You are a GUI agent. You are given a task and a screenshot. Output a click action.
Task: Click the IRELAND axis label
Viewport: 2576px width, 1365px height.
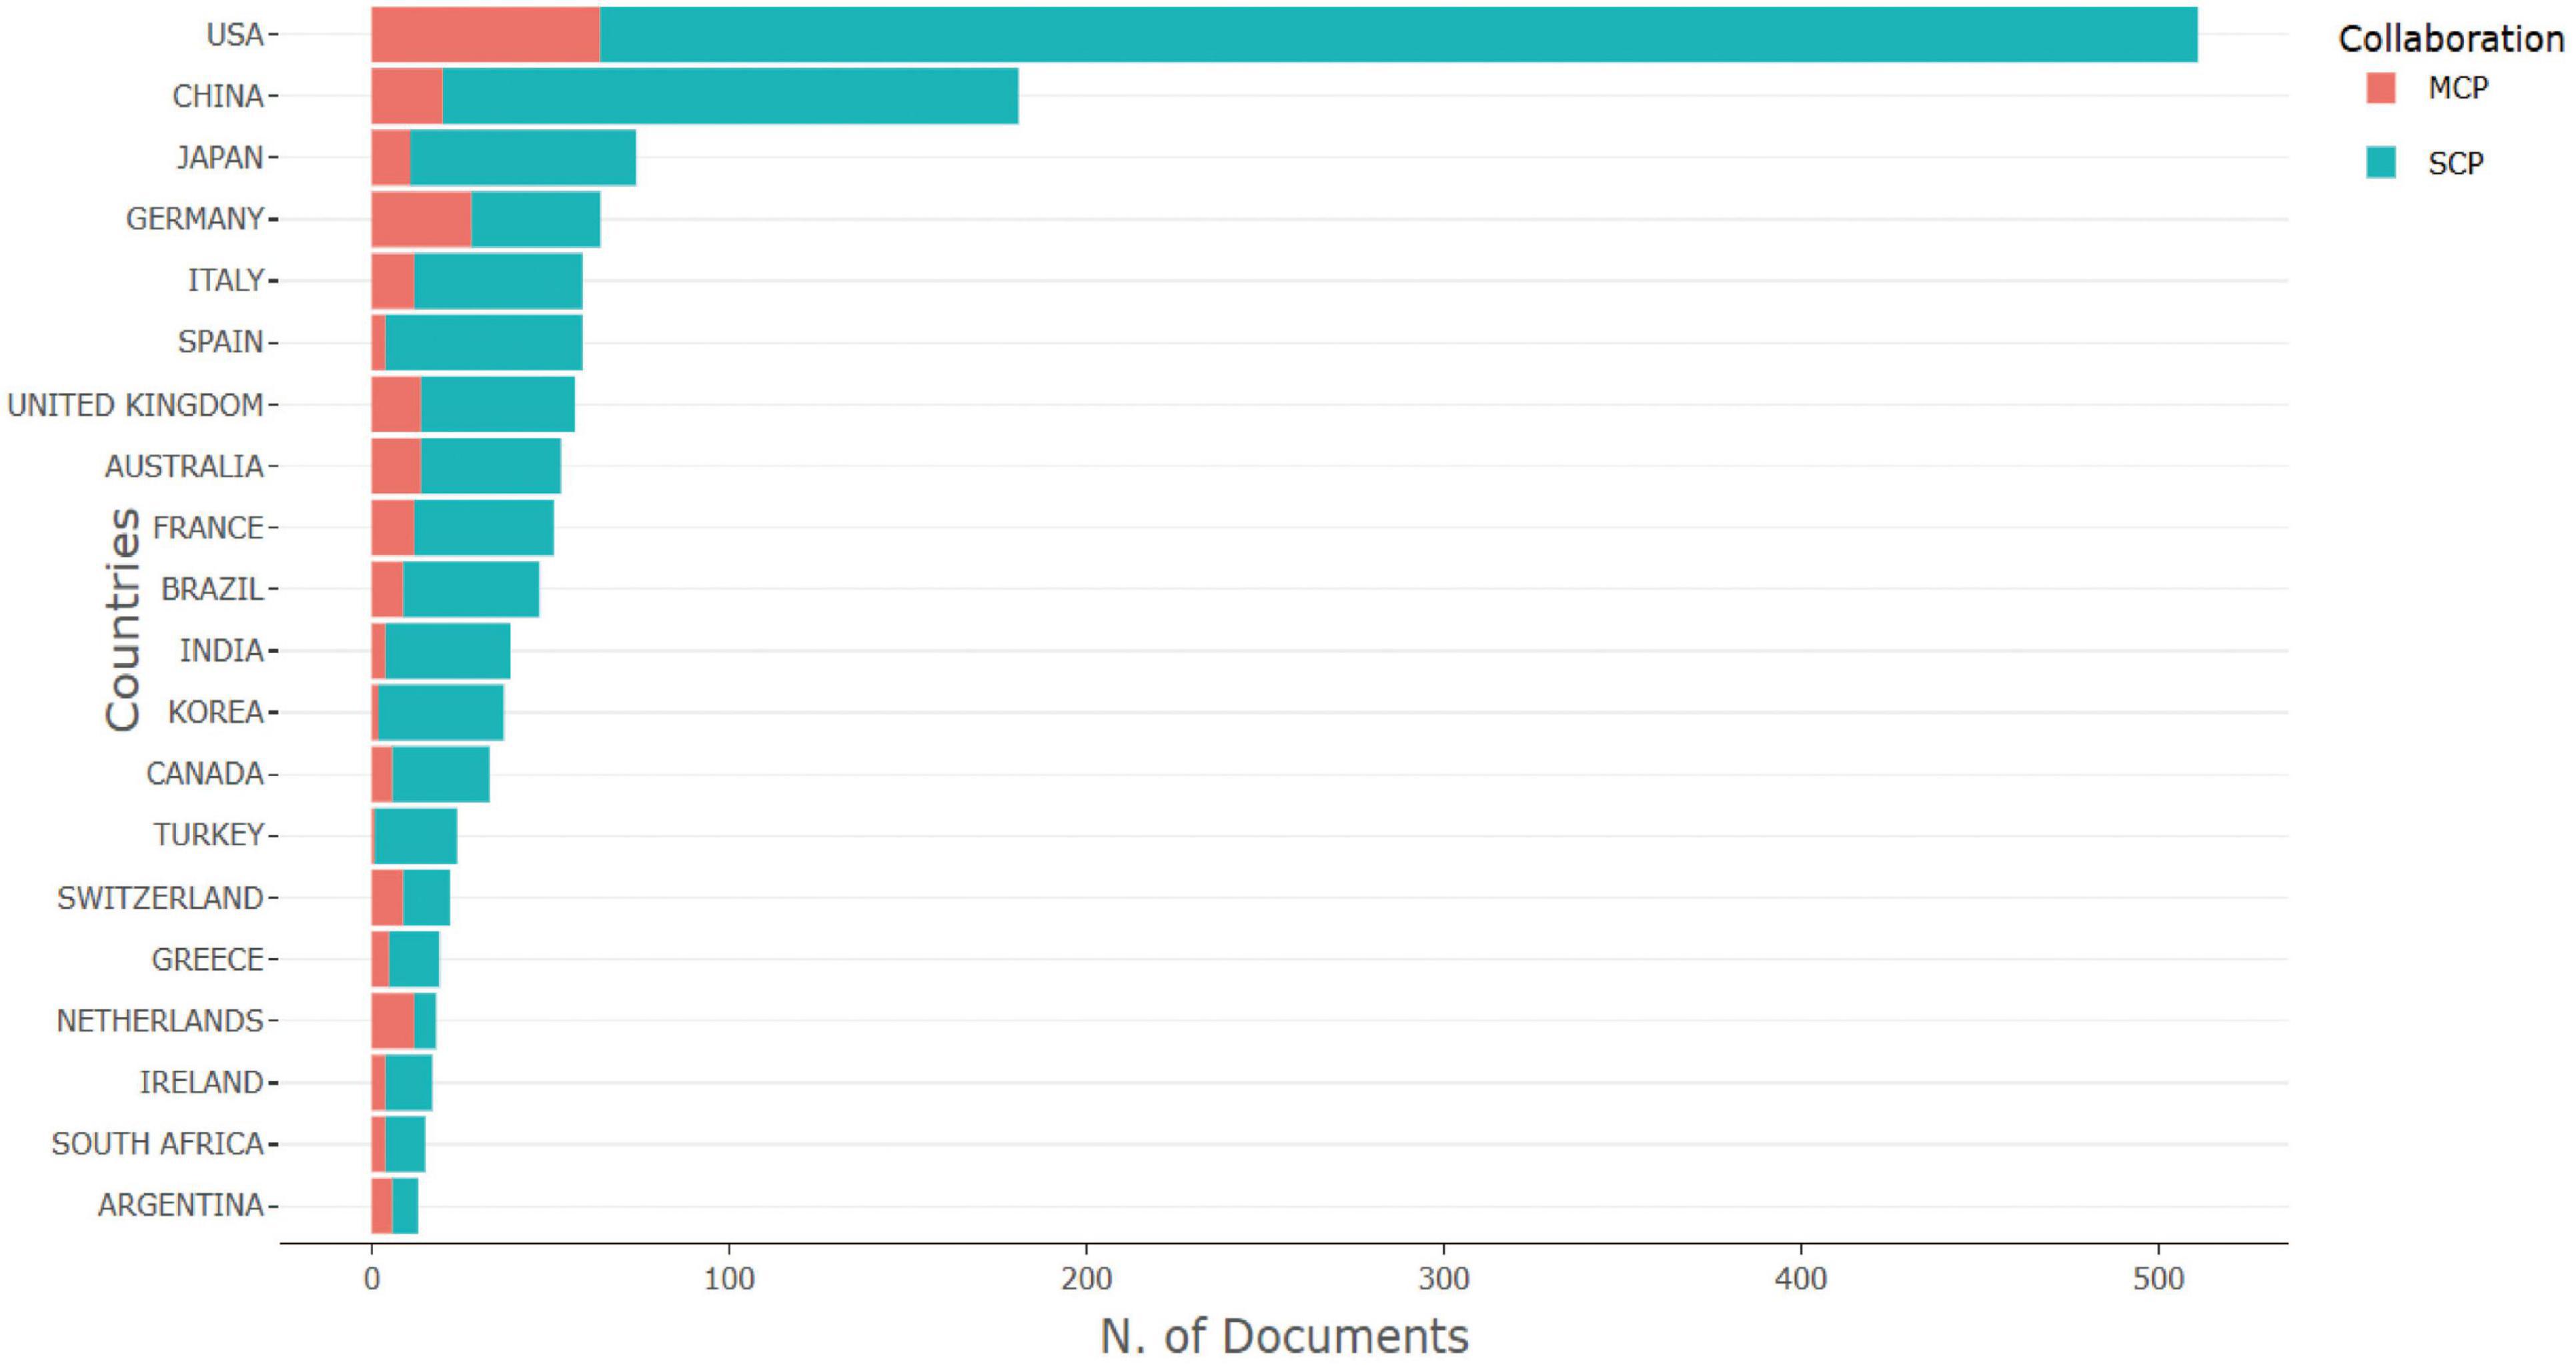click(202, 1083)
